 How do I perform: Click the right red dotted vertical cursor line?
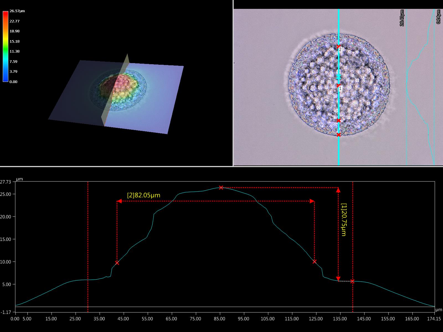pos(353,247)
